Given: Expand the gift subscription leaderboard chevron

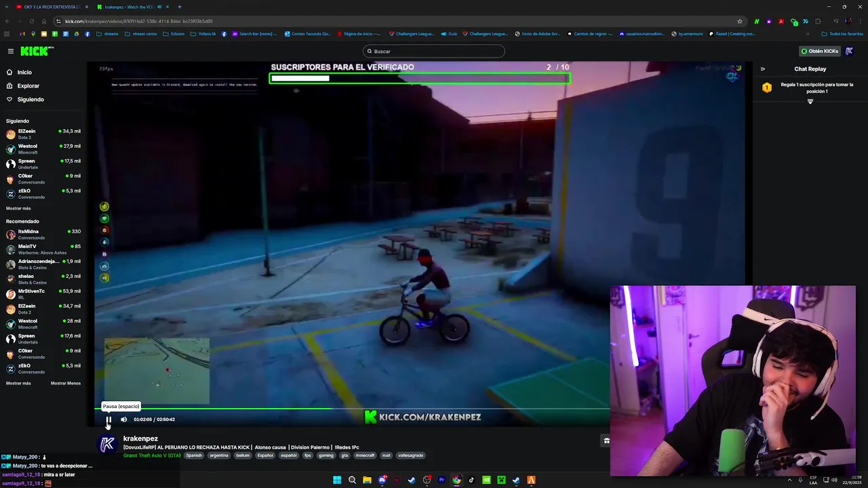Looking at the screenshot, I should [810, 102].
